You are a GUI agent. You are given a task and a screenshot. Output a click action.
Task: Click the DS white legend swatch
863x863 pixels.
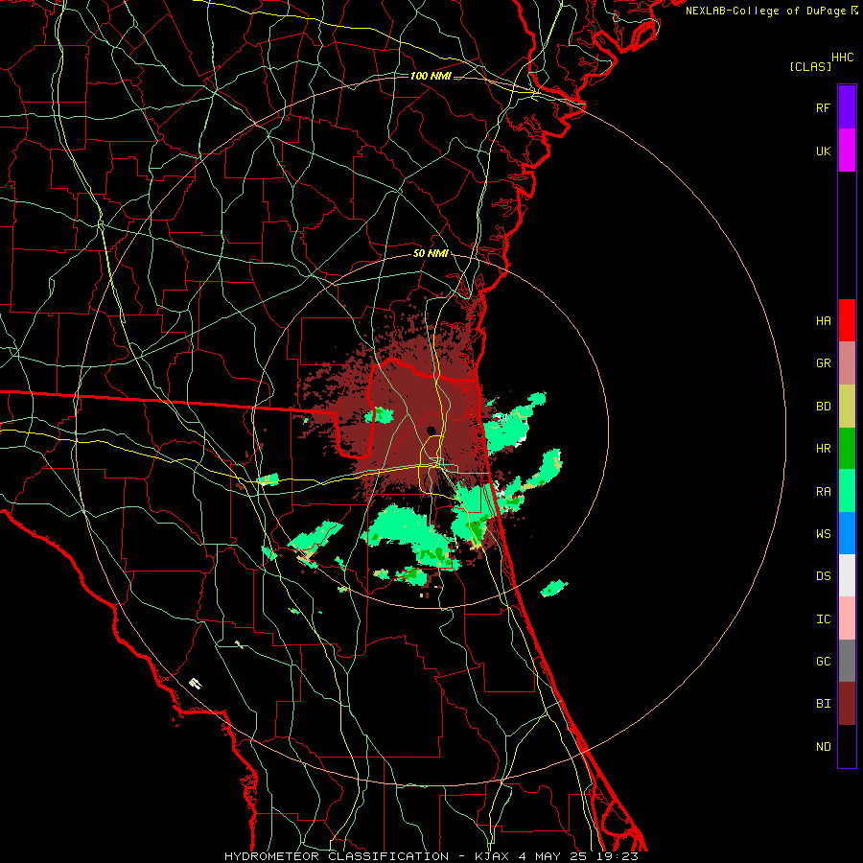click(x=847, y=575)
